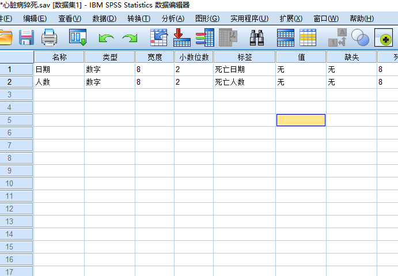Open the 图形(G) menu
This screenshot has height=276, width=398.
point(207,18)
